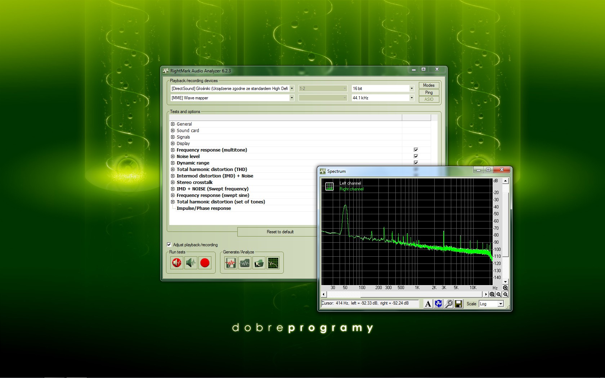605x378 pixels.
Task: Open the green grid spectrum analysis icon
Action: point(273,264)
